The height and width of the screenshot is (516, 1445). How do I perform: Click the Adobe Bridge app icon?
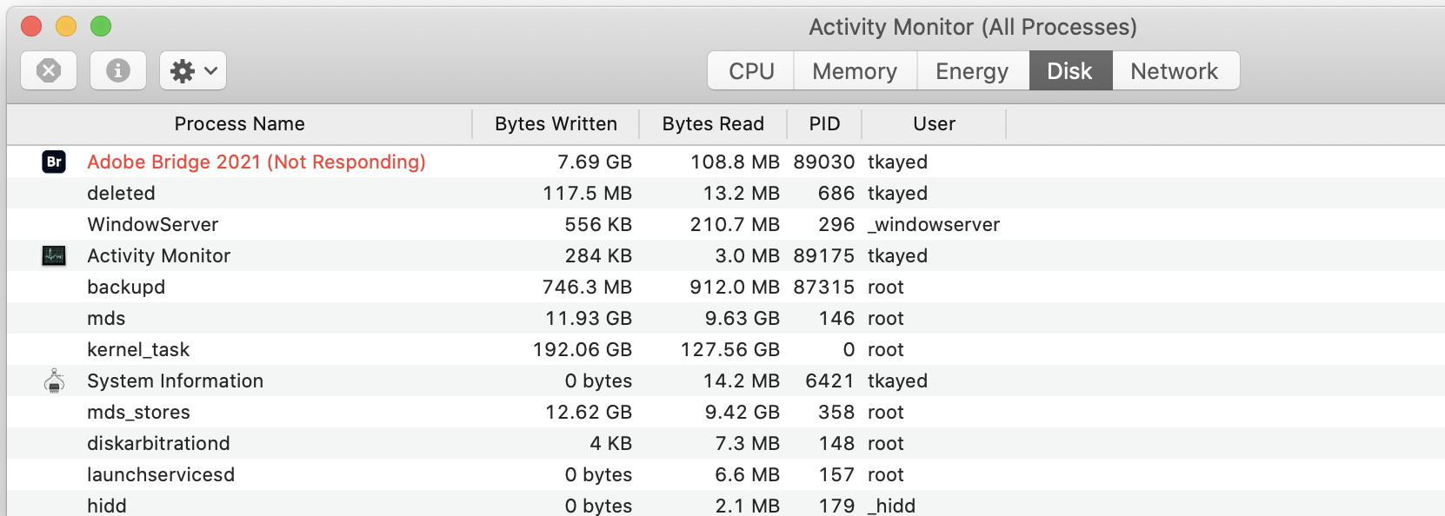point(54,162)
